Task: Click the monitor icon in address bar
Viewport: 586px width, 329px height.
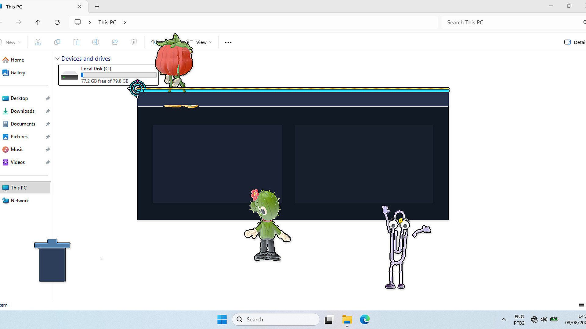Action: click(78, 22)
